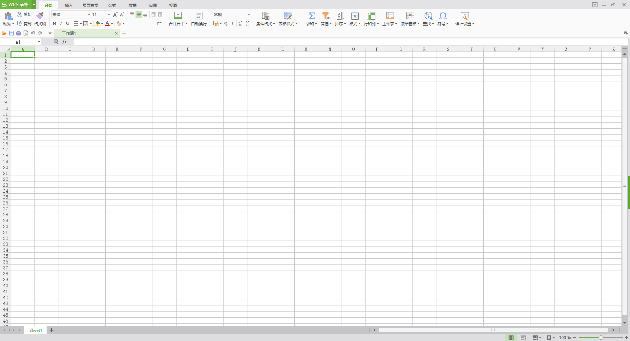Image resolution: width=630 pixels, height=341 pixels.
Task: Expand the Merge and Center dropdown arrow
Action: coord(186,24)
